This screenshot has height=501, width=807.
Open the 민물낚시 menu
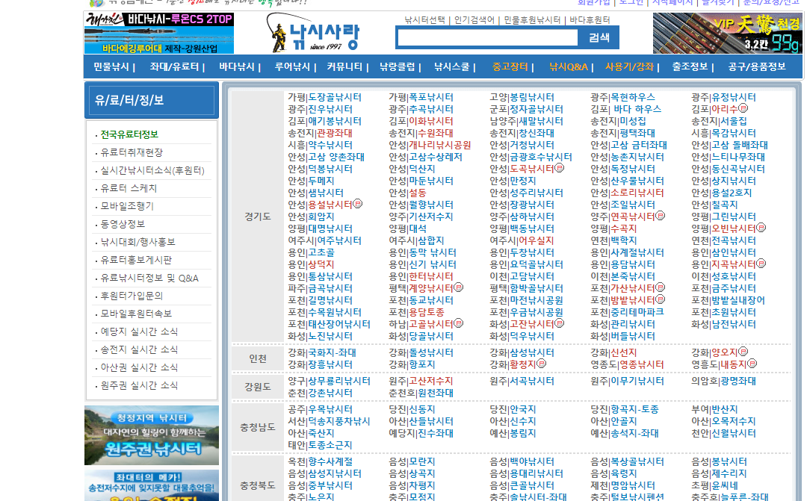(x=111, y=67)
